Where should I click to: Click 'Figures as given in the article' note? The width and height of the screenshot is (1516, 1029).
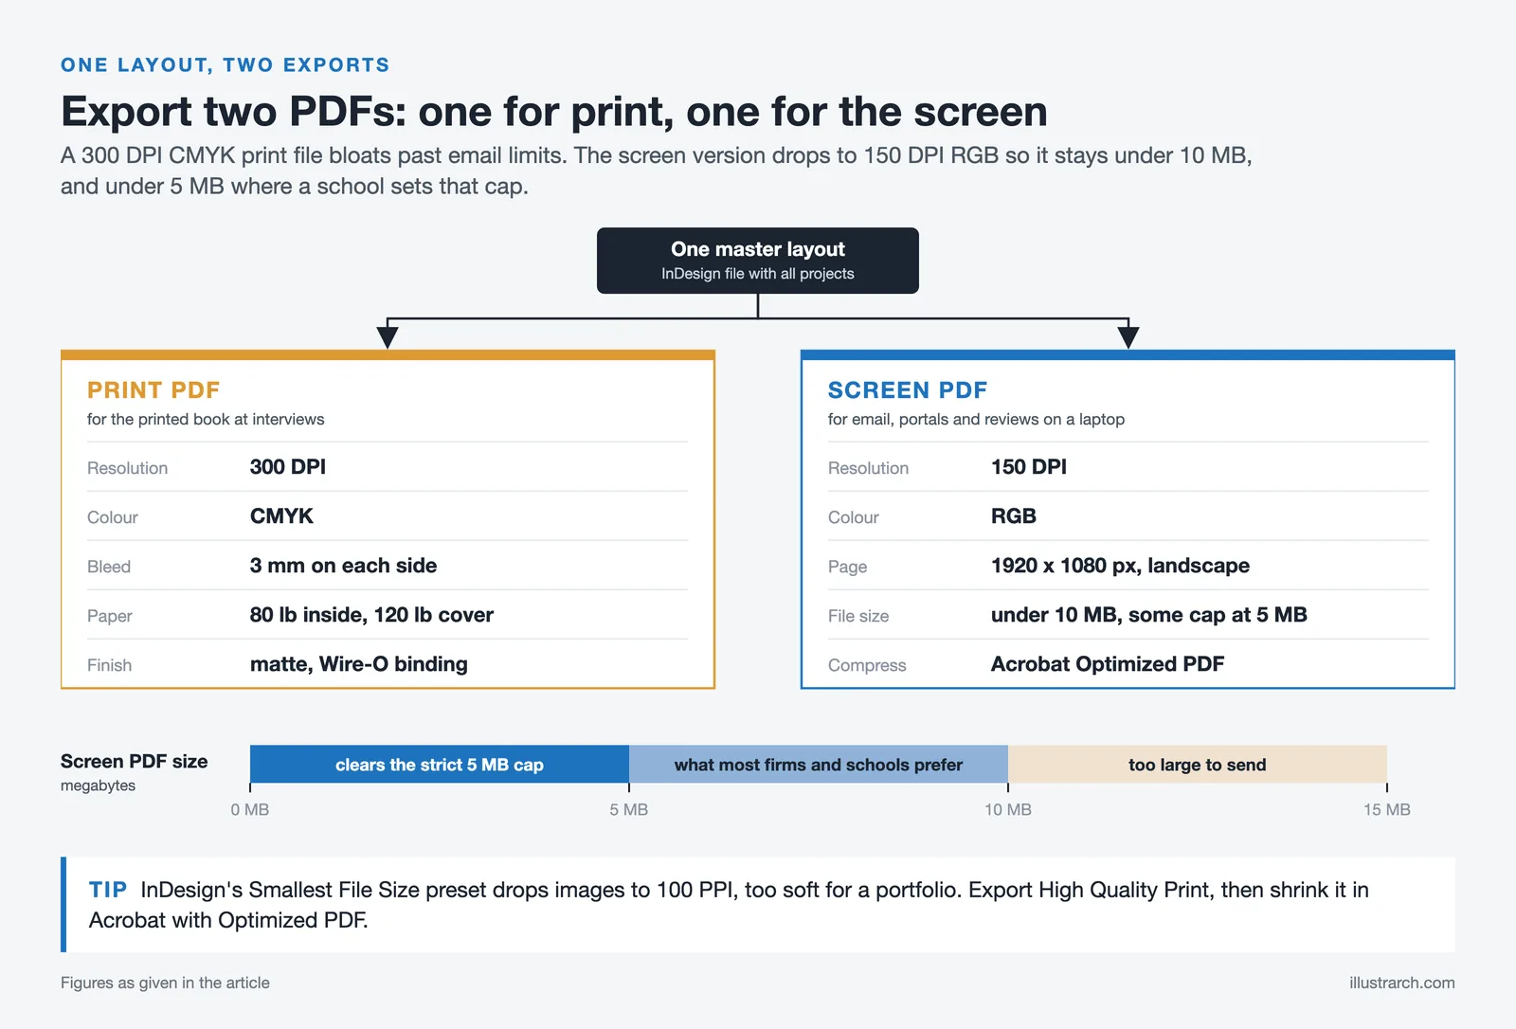coord(165,983)
